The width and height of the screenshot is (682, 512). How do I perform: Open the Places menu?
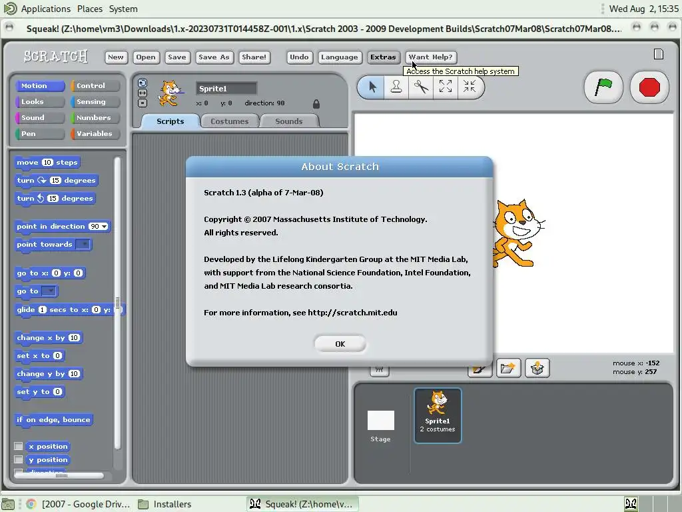point(90,9)
